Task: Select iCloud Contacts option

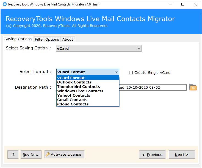Action: click(73, 104)
